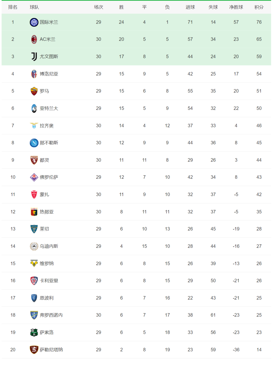Screen dimensions: 272x375
Task: Click the Sassuolo (萨索洛) green badge
Action: pos(34,332)
